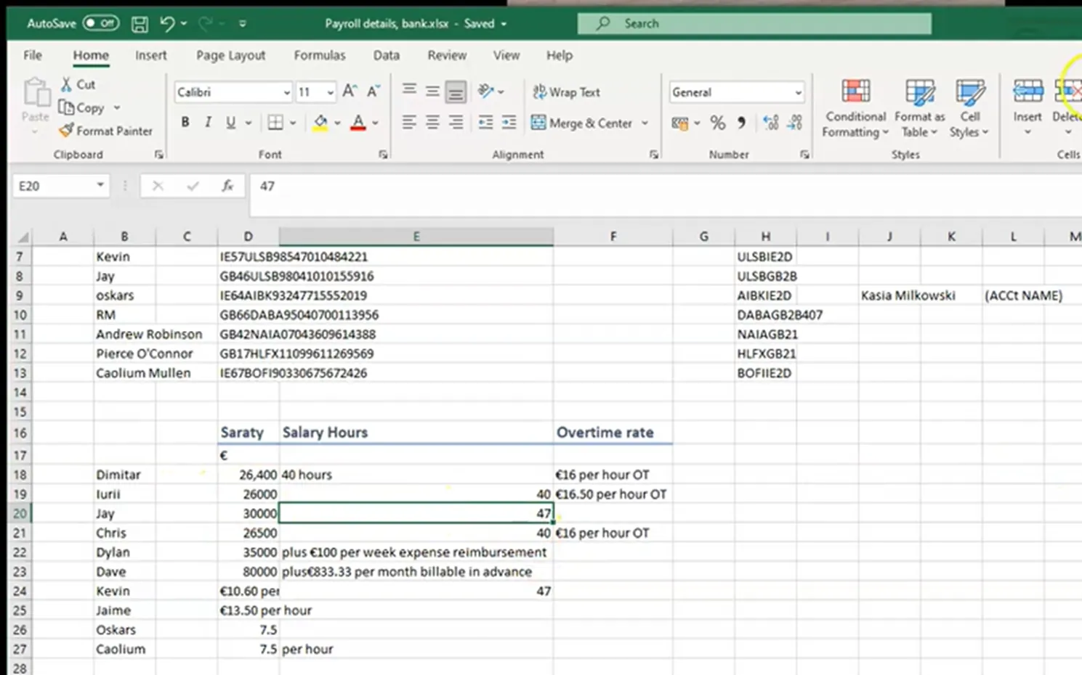Open Cell Styles gallery
Screen dimensions: 1082x675
click(x=969, y=108)
